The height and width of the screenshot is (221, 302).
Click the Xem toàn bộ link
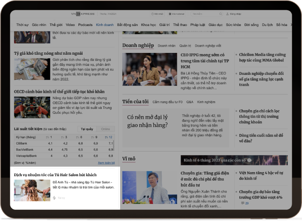click(106, 162)
